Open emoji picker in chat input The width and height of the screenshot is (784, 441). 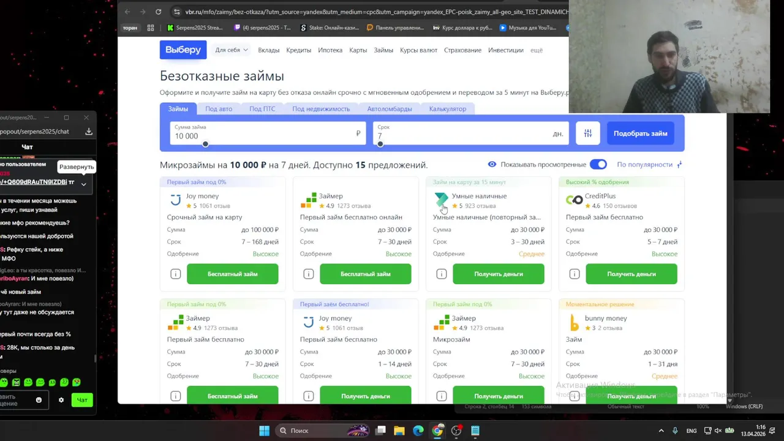coord(39,400)
